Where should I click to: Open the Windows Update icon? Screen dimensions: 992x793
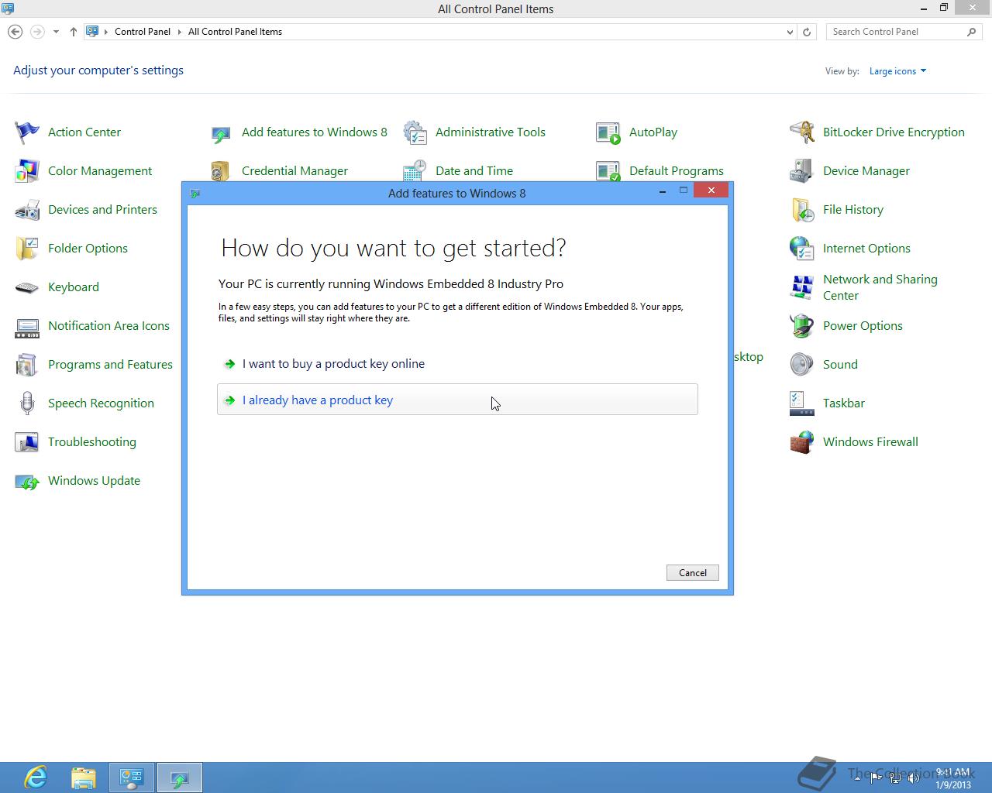(x=27, y=481)
